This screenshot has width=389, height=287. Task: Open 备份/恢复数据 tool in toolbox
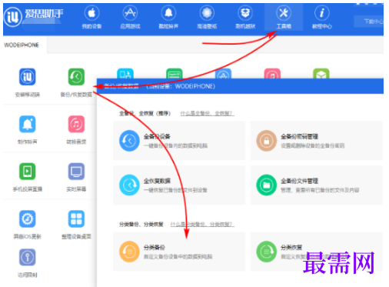(x=76, y=82)
